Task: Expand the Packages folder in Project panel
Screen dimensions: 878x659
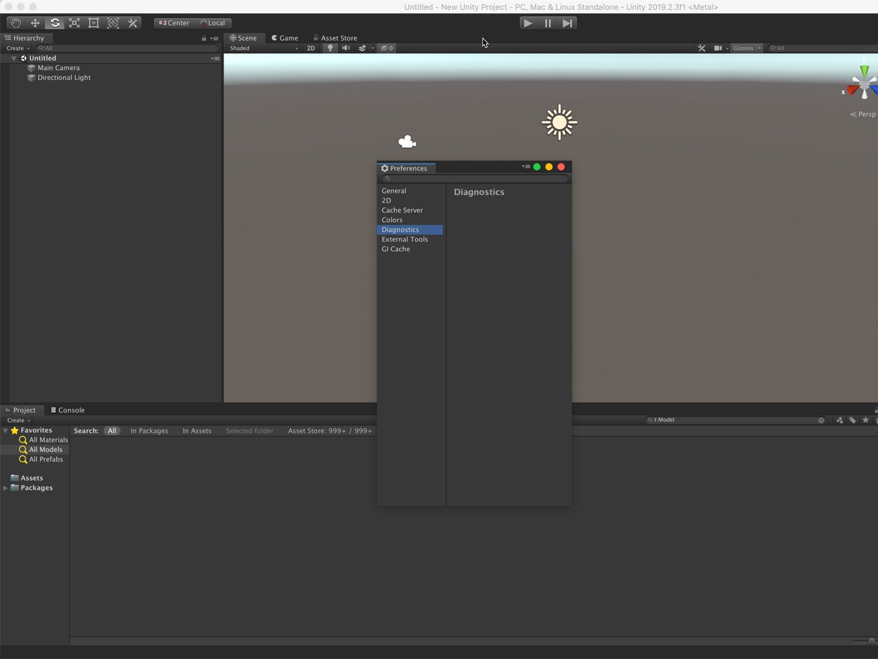Action: pos(5,487)
